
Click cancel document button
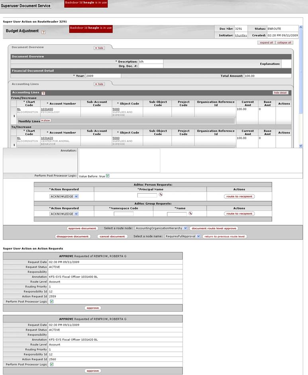[112, 237]
